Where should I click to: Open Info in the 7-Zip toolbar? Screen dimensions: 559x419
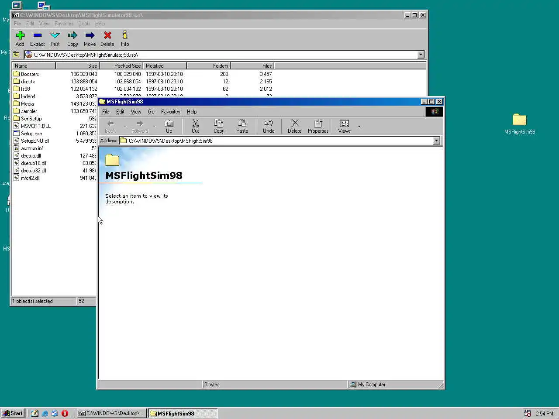click(x=125, y=38)
